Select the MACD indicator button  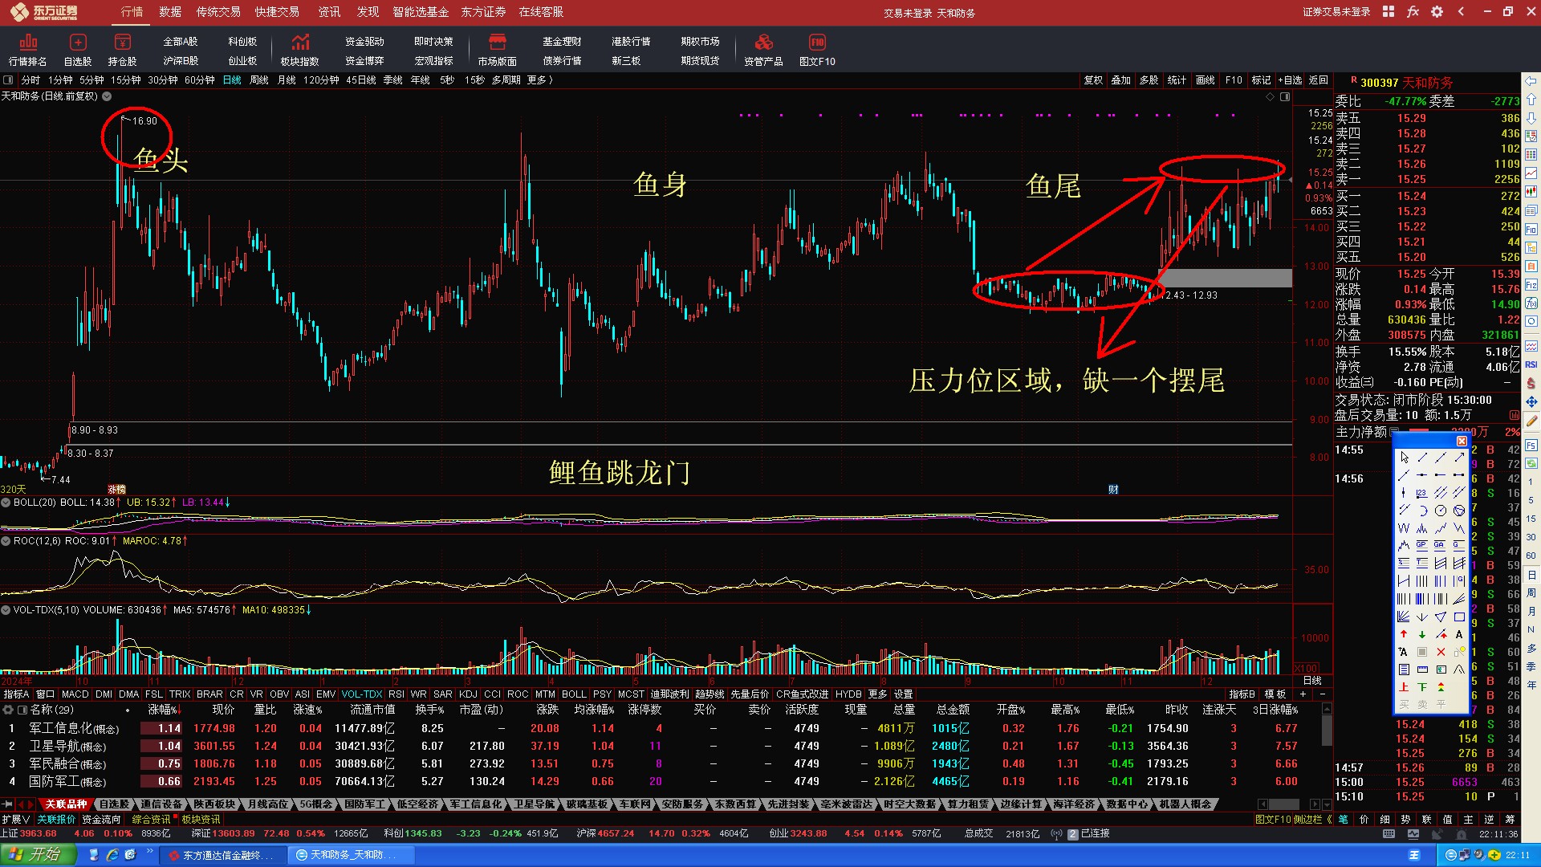75,694
